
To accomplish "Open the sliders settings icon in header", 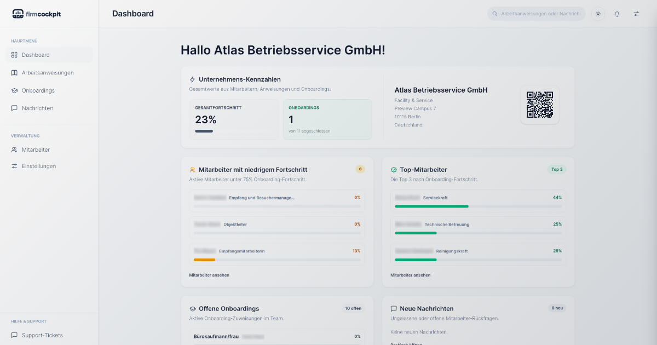I will [x=636, y=14].
